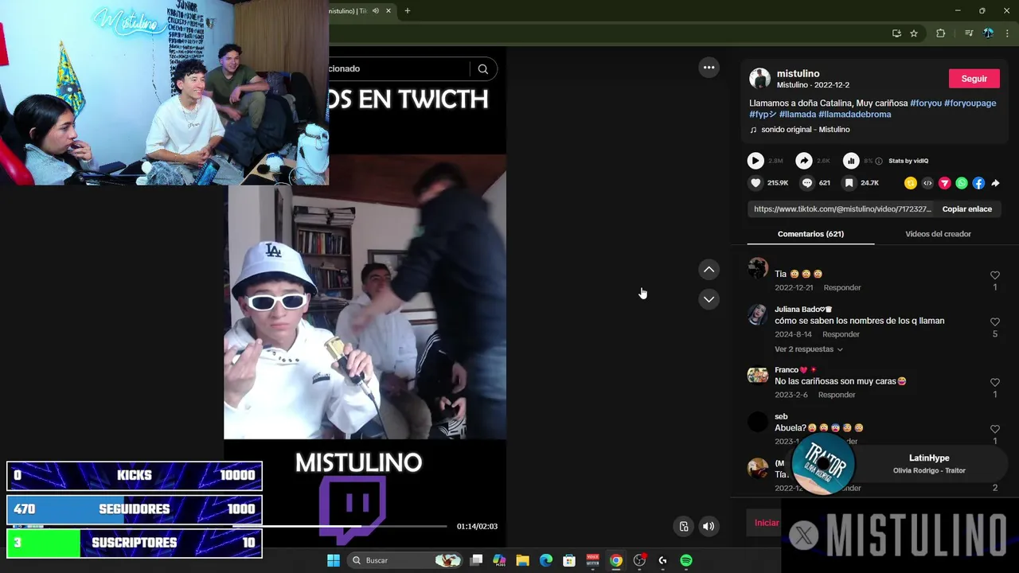Reply to Juliana Bado's comment via Responder
The height and width of the screenshot is (573, 1019).
[x=841, y=335]
